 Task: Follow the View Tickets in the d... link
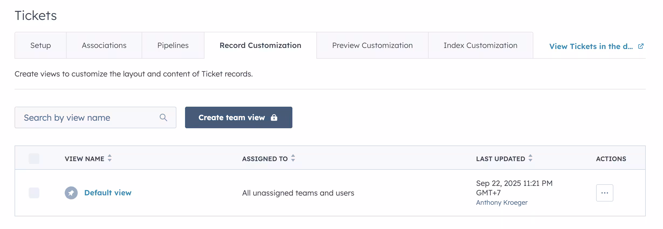point(591,46)
